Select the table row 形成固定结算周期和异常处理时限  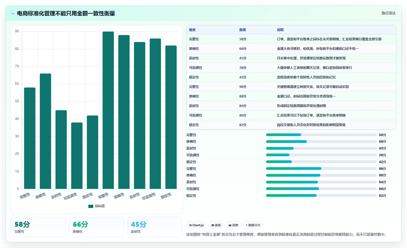(291, 106)
